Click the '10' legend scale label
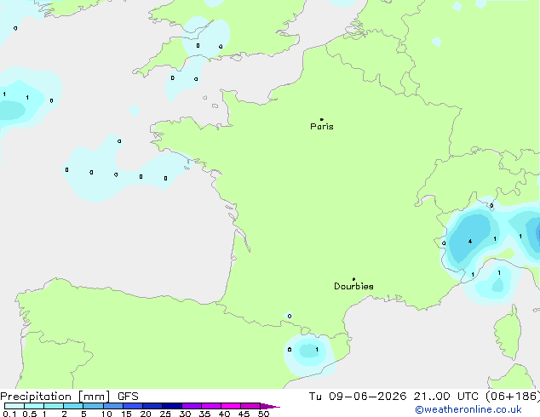The height and width of the screenshot is (417, 540). click(x=106, y=414)
